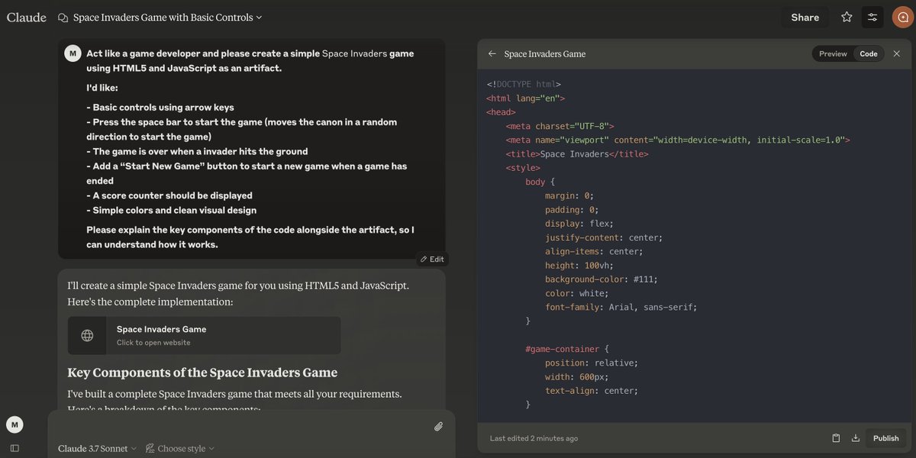This screenshot has width=916, height=458.
Task: Click the 'justify-content: center;' code line
Action: point(604,237)
